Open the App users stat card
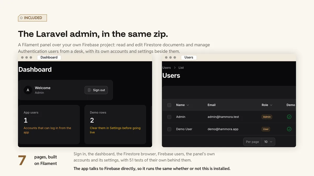Image resolution: width=314 pixels, height=176 pixels. click(49, 125)
